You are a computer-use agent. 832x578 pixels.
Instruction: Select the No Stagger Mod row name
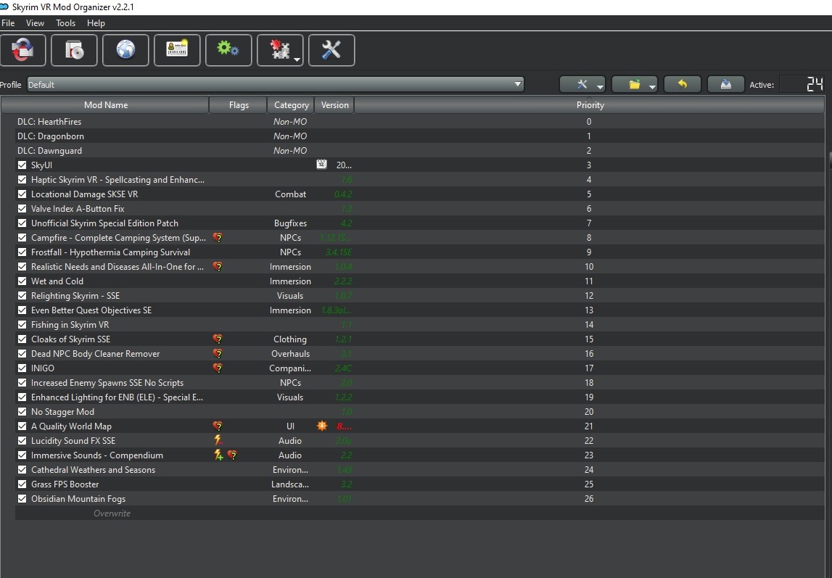tap(62, 411)
